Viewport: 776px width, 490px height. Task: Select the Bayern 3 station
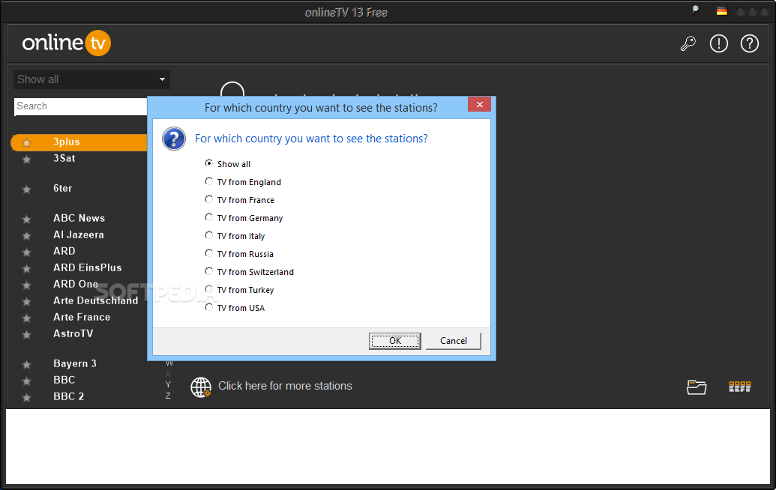pyautogui.click(x=75, y=363)
